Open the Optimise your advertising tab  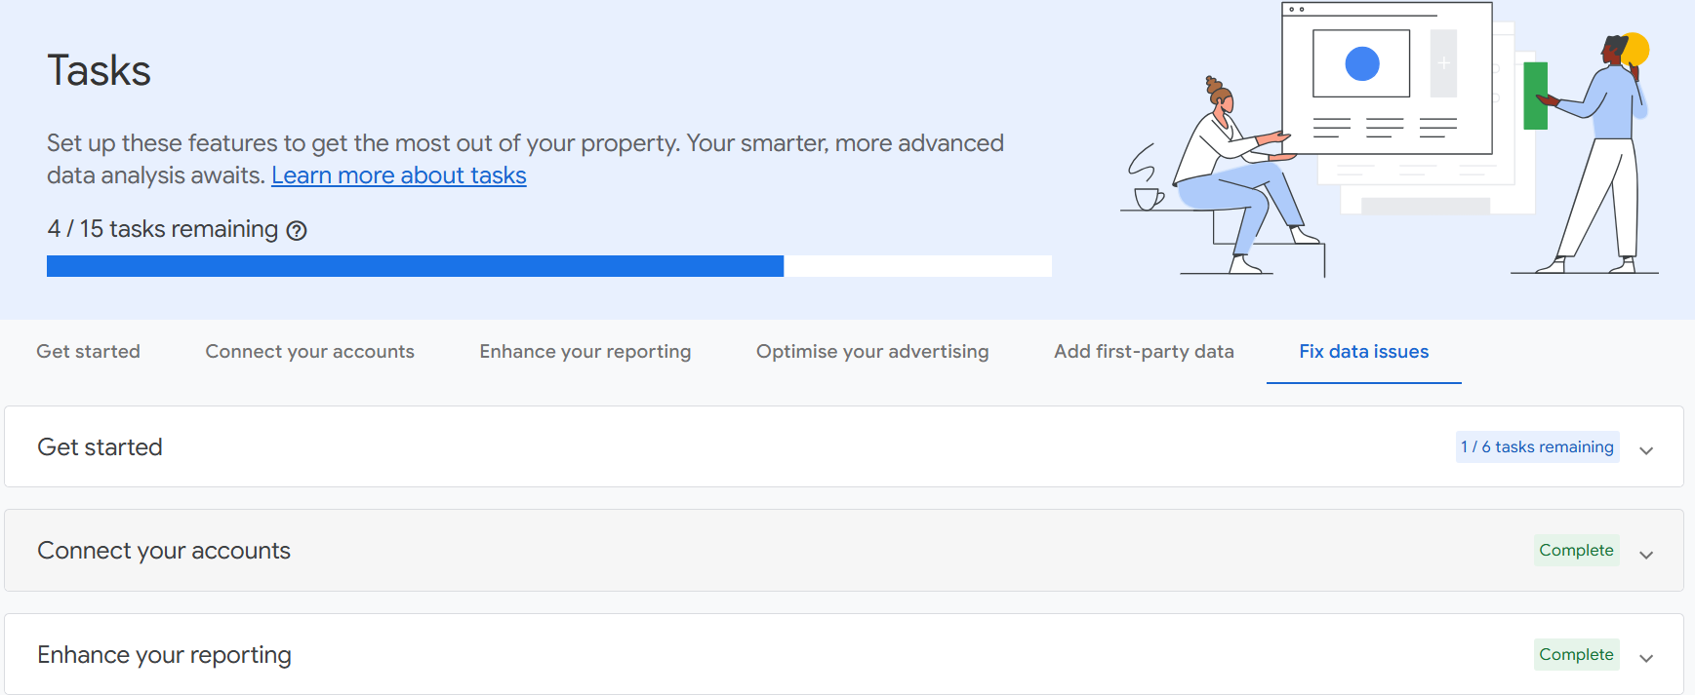click(872, 352)
